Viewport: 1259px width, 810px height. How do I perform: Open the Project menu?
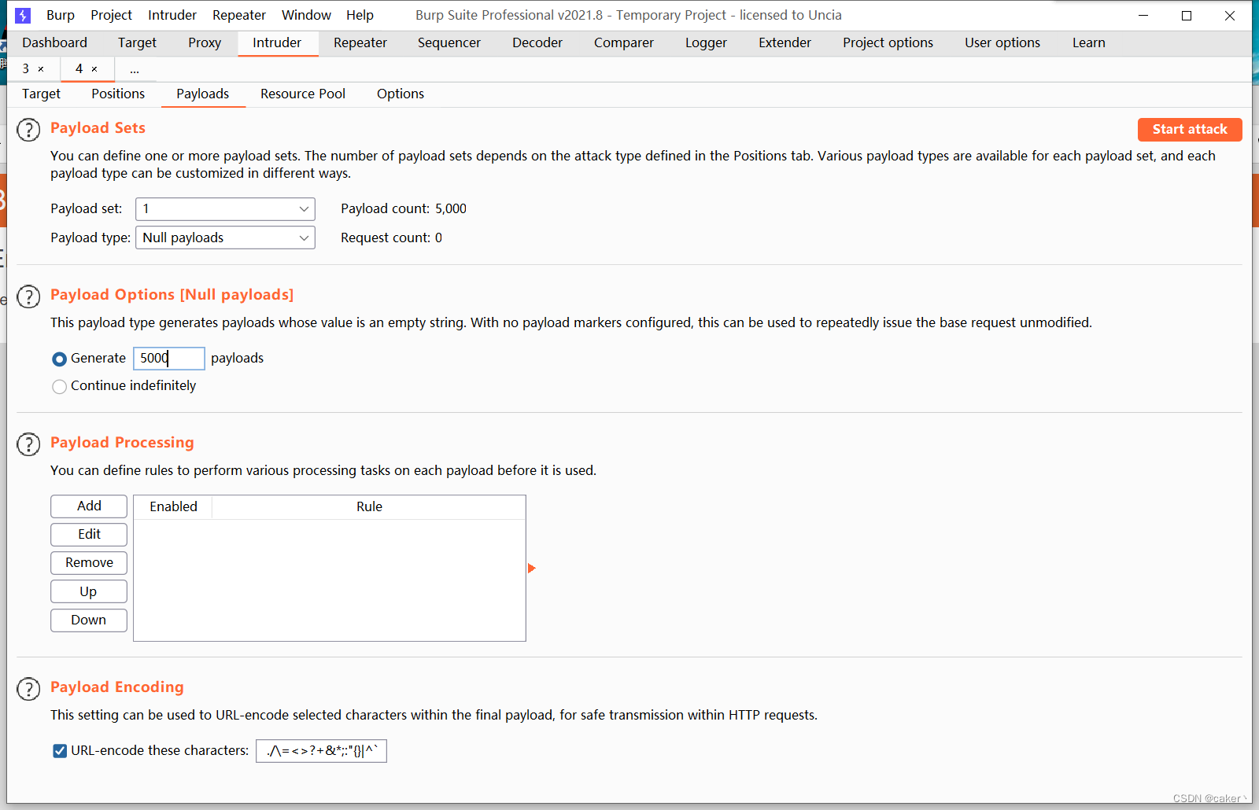click(x=111, y=15)
